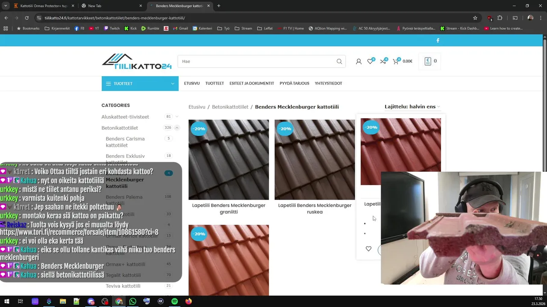
Task: Open the Twitch bookmark
Action: coord(112,29)
